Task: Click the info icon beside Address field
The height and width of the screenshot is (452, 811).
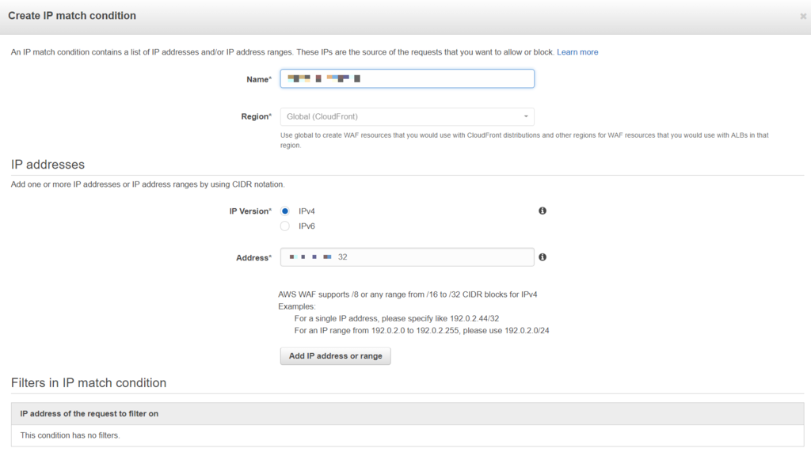Action: pyautogui.click(x=543, y=257)
